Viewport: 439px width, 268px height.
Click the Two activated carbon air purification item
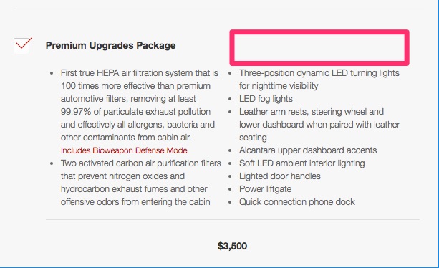click(141, 163)
